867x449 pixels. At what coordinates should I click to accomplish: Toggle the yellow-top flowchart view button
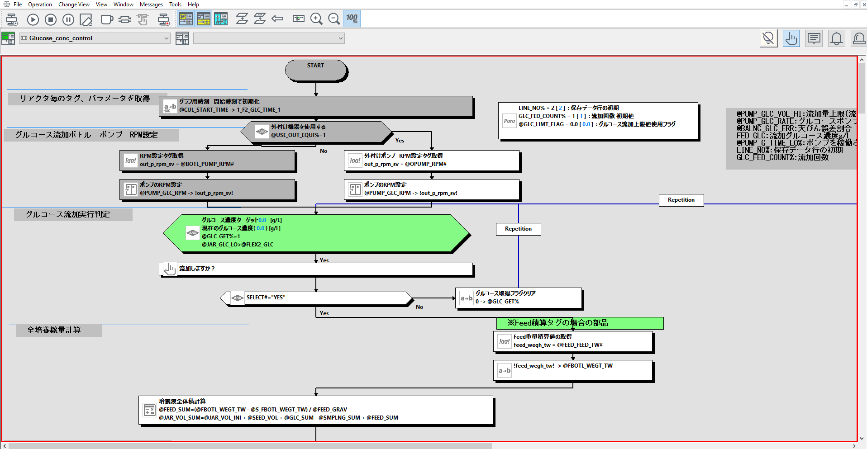186,19
